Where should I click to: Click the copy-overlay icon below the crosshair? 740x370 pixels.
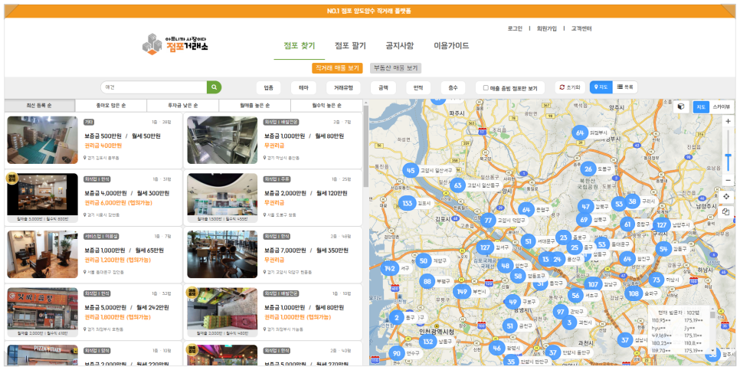pyautogui.click(x=726, y=212)
